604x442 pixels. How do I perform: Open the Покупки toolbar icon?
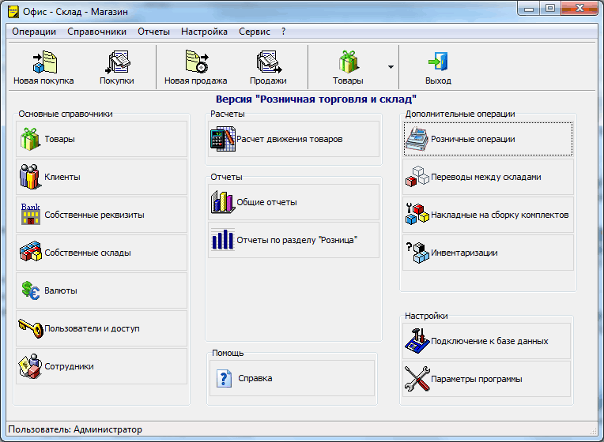tap(116, 62)
